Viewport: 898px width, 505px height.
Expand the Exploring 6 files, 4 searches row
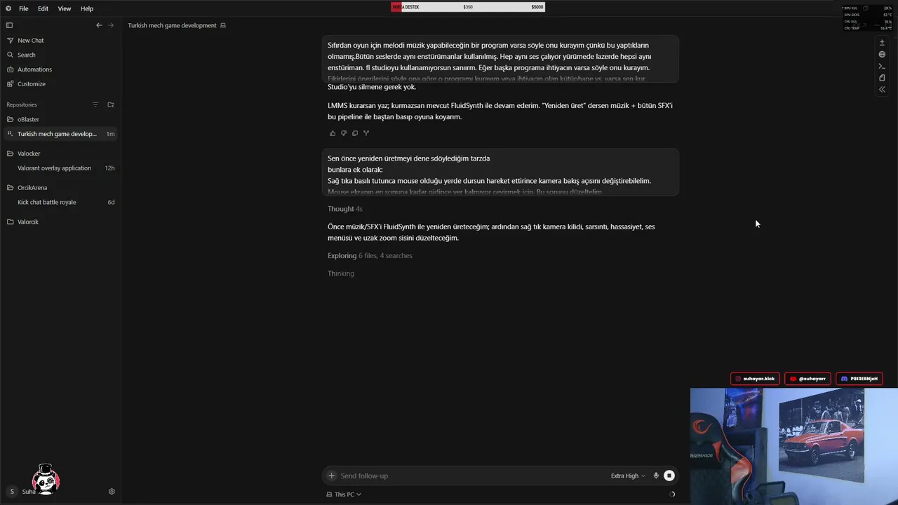click(370, 255)
